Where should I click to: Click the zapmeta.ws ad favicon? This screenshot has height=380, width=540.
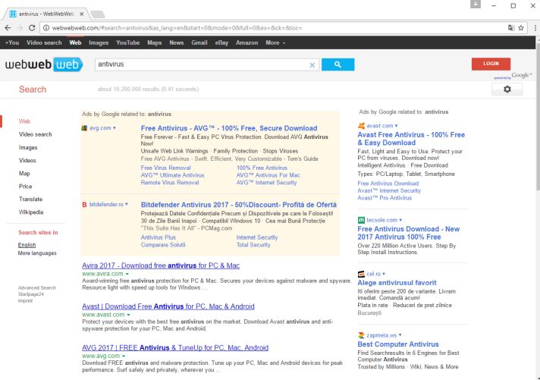point(361,335)
